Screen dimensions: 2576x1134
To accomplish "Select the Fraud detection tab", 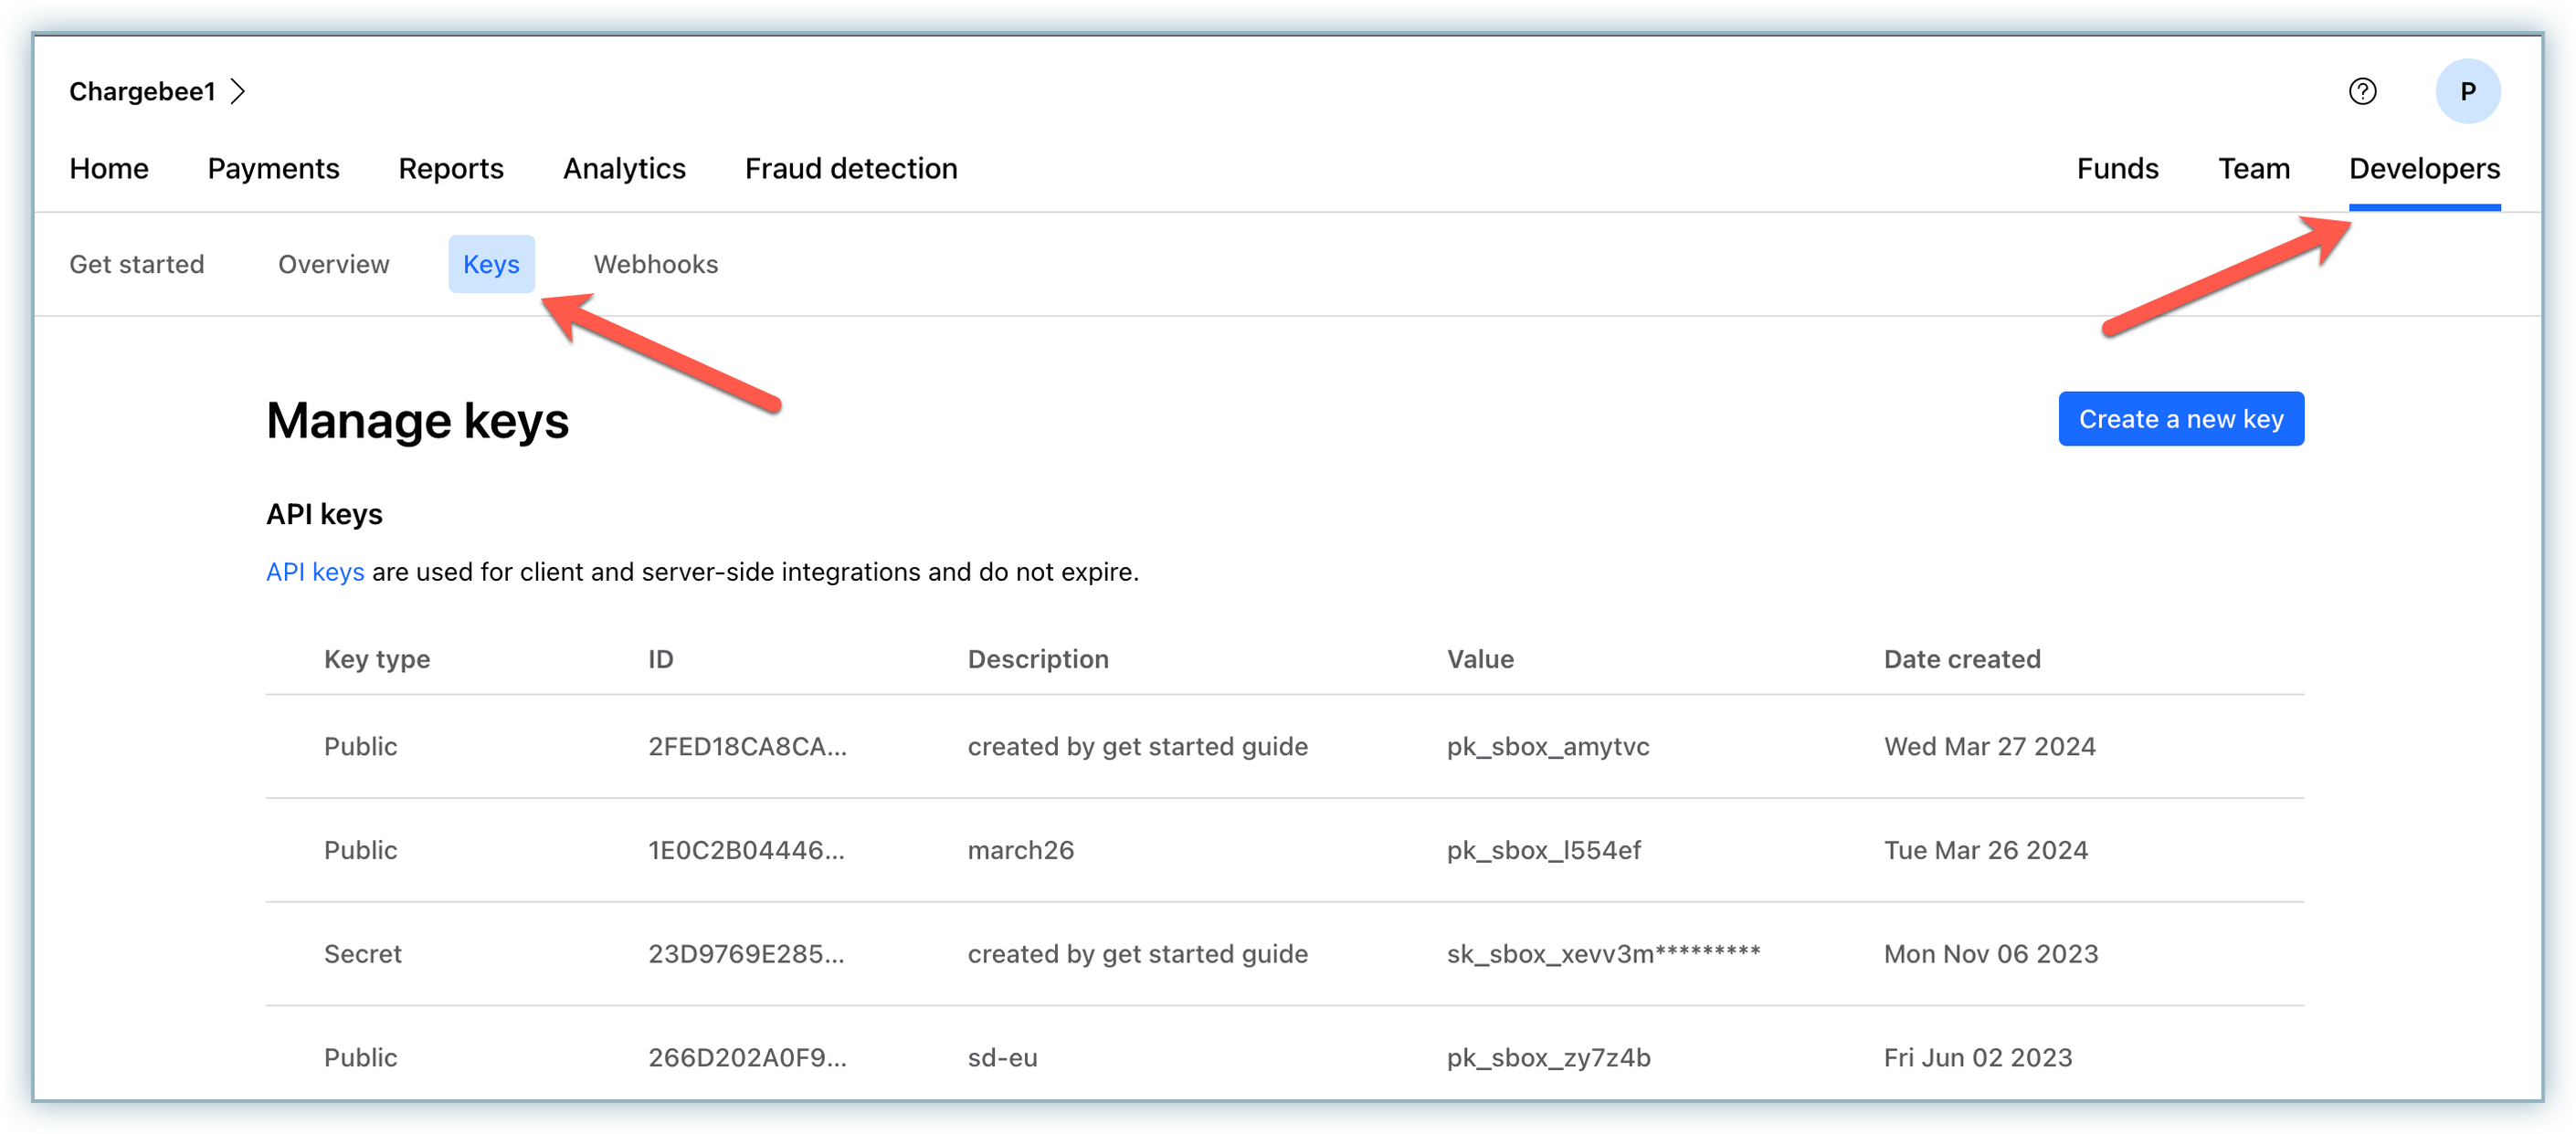I will tap(851, 169).
